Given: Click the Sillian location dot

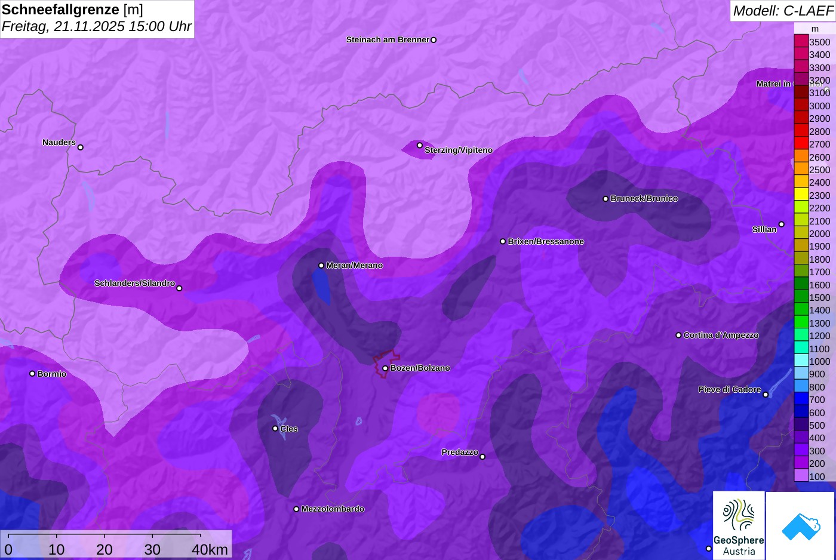Looking at the screenshot, I should [x=781, y=224].
